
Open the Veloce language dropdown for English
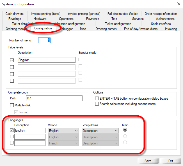point(63,131)
